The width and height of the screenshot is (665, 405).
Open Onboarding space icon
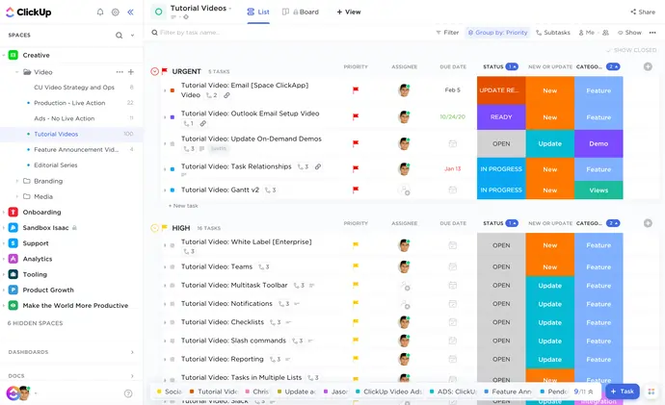coord(13,212)
